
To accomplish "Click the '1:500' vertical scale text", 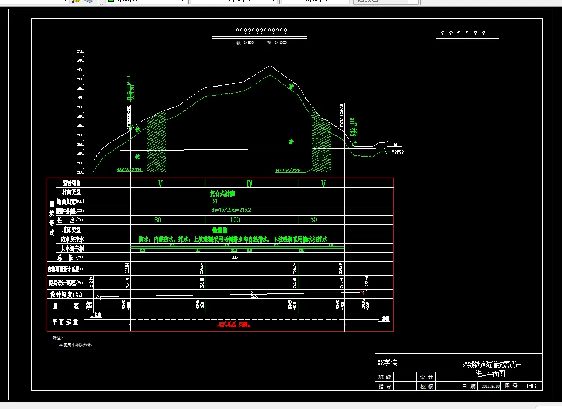I will point(249,42).
